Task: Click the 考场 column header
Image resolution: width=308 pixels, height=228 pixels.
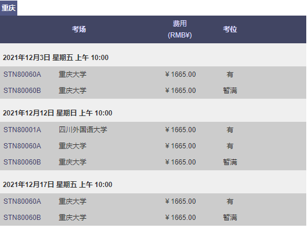Action: (x=79, y=29)
